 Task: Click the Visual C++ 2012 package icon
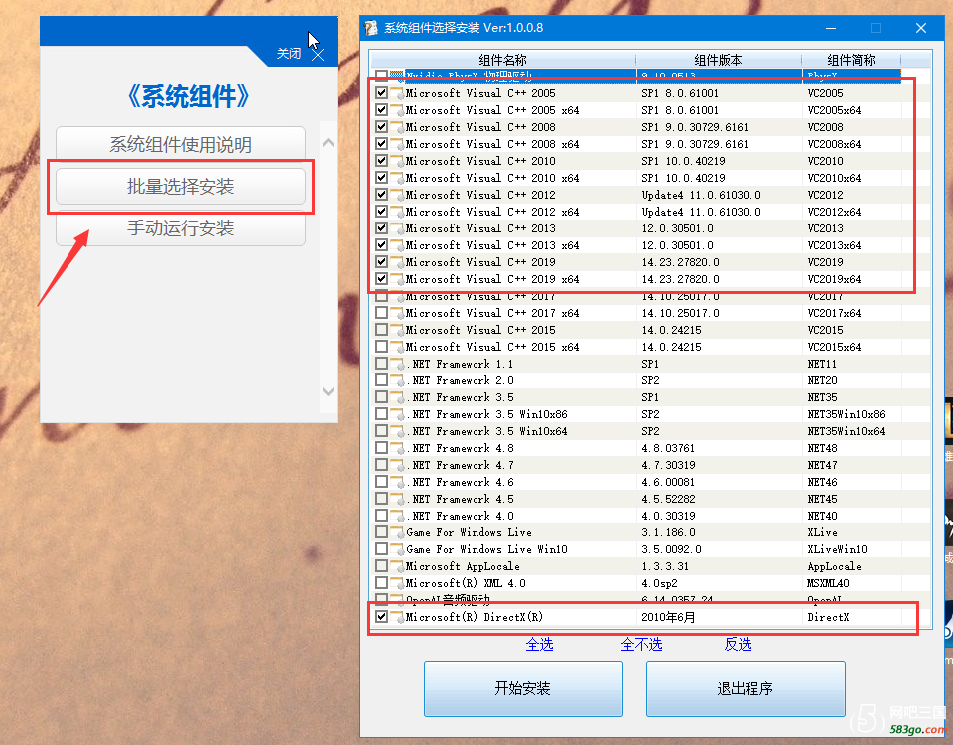click(x=397, y=196)
